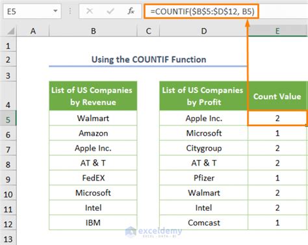Select Apple Inc. cell in Profit list
This screenshot has width=308, height=245.
click(x=203, y=118)
